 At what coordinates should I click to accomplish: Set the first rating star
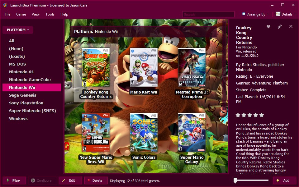238,115
